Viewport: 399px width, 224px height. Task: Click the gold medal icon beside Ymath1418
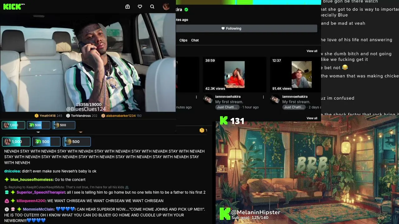pos(36,116)
